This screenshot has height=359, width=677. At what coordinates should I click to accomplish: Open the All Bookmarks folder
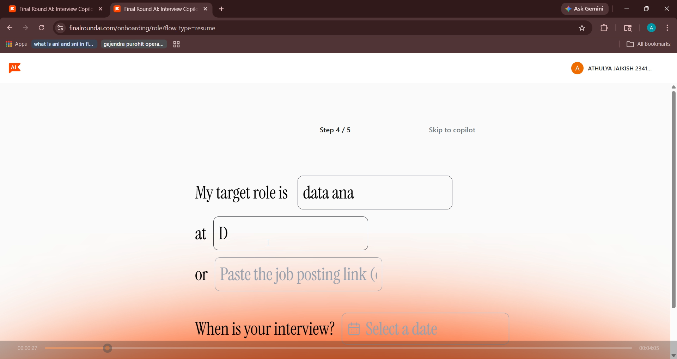(x=649, y=44)
